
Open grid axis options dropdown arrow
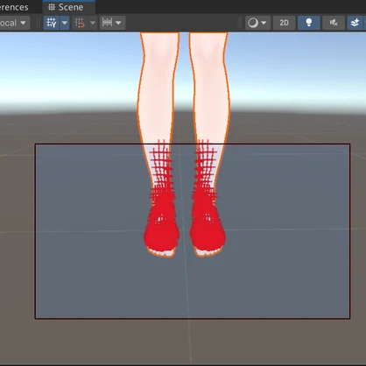click(65, 23)
